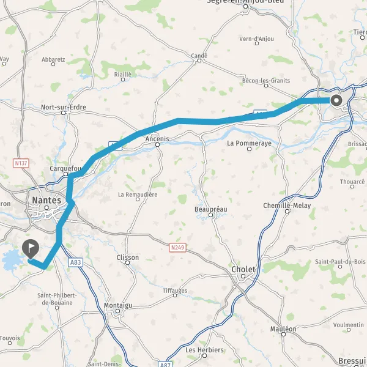
Task: Click the A87 motorway shield
Action: (165, 364)
